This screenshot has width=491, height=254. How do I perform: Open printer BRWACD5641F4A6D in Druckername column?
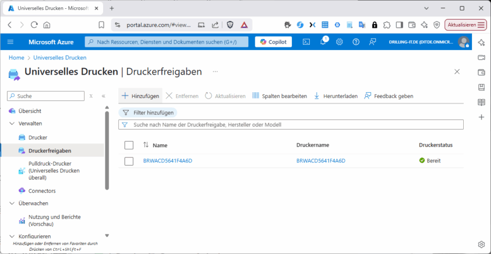pos(321,161)
